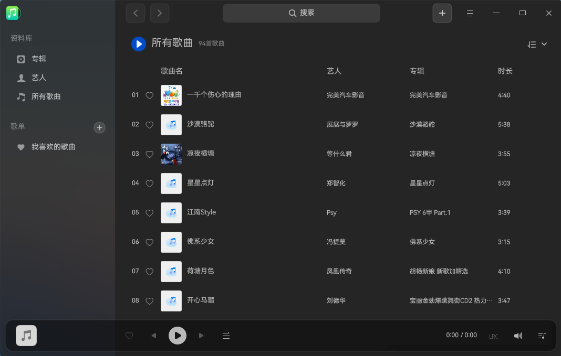Open the play queue icon
This screenshot has width=561, height=356.
tap(542, 336)
